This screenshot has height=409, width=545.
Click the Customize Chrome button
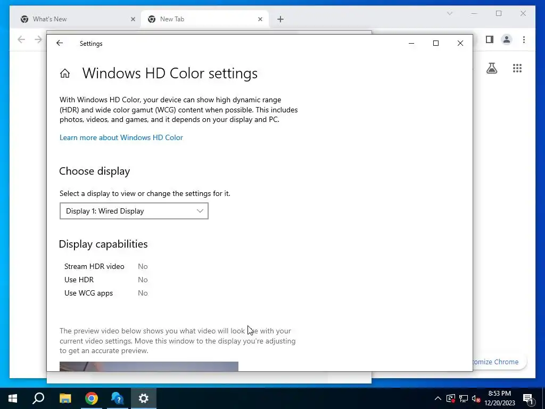click(x=499, y=362)
